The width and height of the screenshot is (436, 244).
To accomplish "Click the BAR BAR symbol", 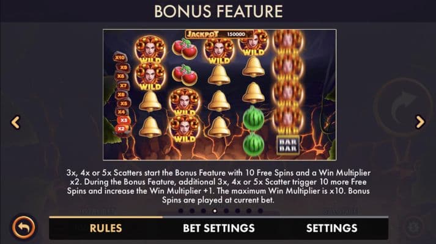I will (288, 145).
